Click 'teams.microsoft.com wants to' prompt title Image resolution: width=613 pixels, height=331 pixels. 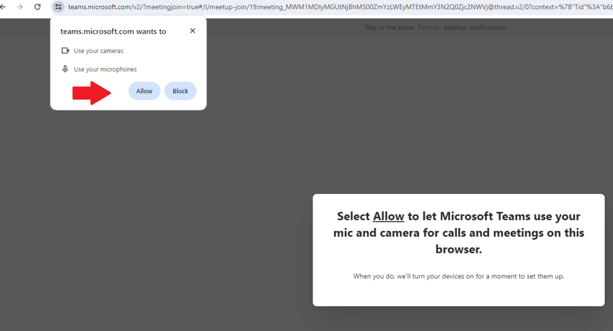[113, 31]
